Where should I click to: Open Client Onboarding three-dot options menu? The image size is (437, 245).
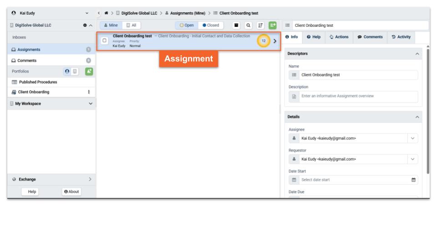click(x=88, y=92)
